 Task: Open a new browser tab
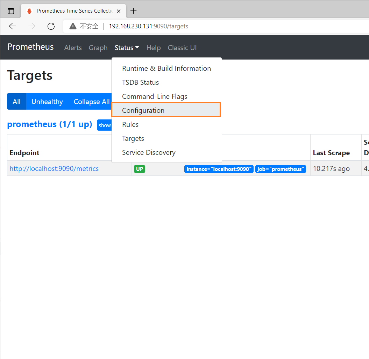pos(133,11)
